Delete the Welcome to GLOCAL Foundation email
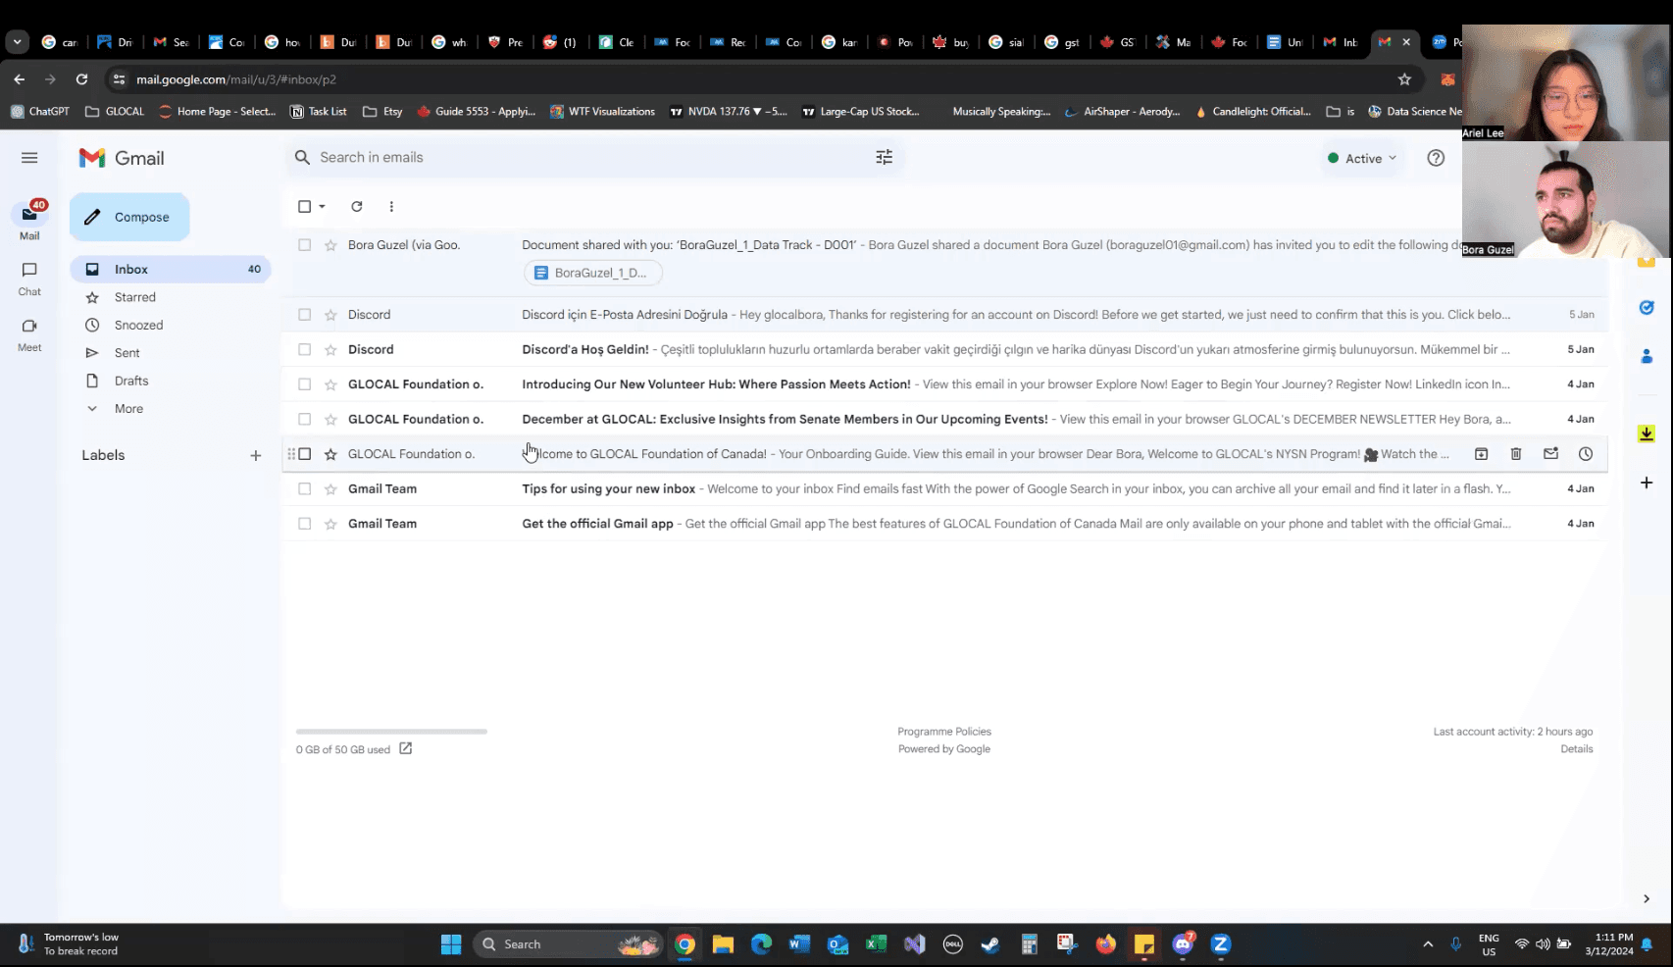The width and height of the screenshot is (1673, 967). click(x=1516, y=454)
